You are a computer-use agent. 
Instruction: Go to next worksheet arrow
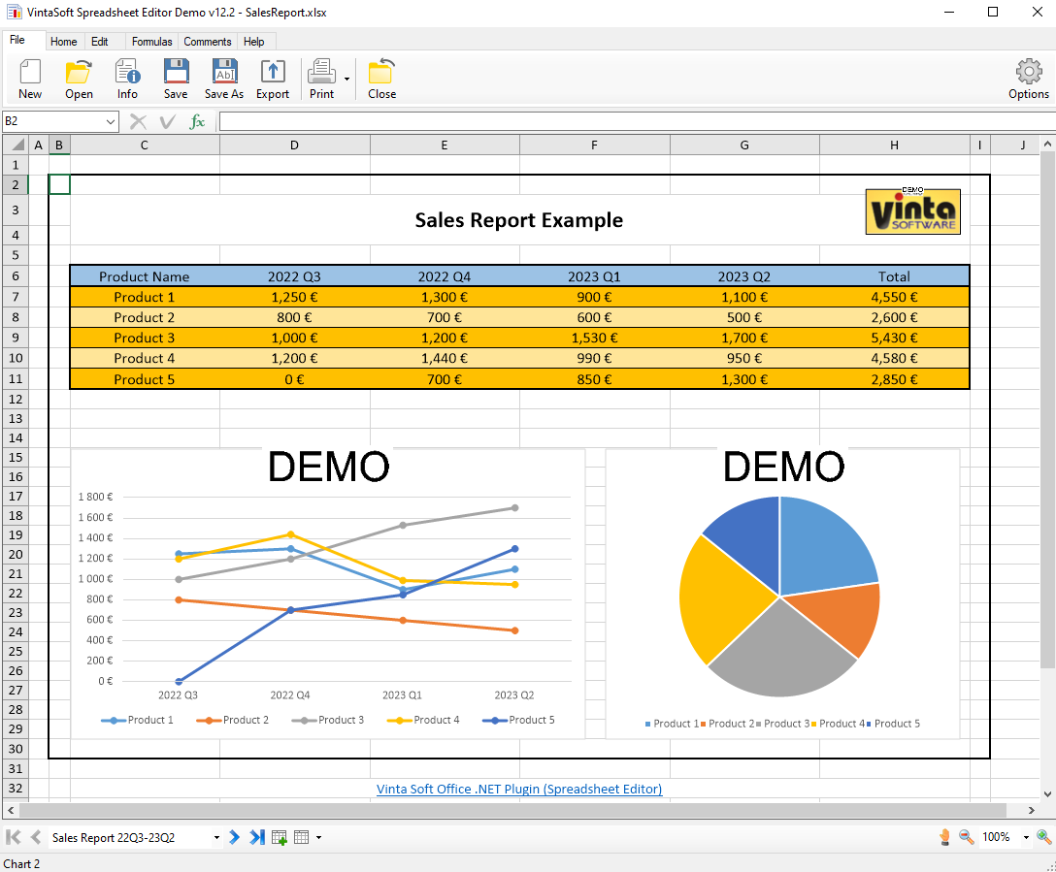click(x=235, y=837)
